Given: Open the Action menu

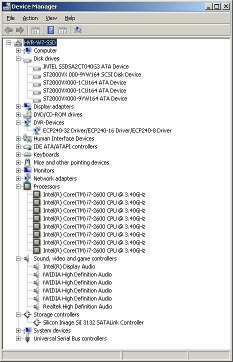Looking at the screenshot, I should [x=30, y=18].
